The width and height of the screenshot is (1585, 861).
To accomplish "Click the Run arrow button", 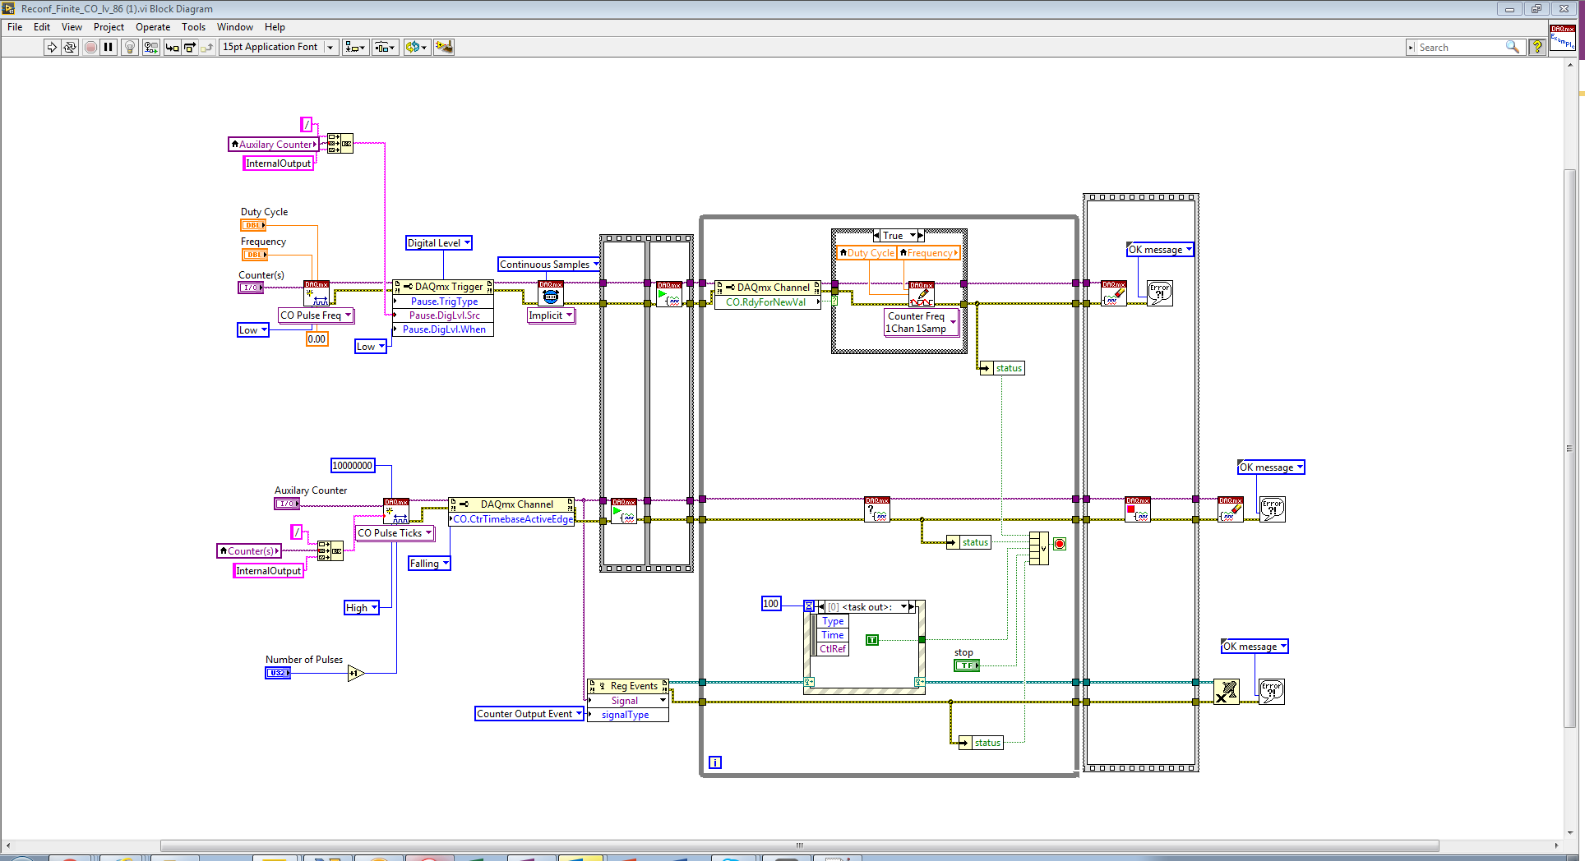I will [x=52, y=47].
